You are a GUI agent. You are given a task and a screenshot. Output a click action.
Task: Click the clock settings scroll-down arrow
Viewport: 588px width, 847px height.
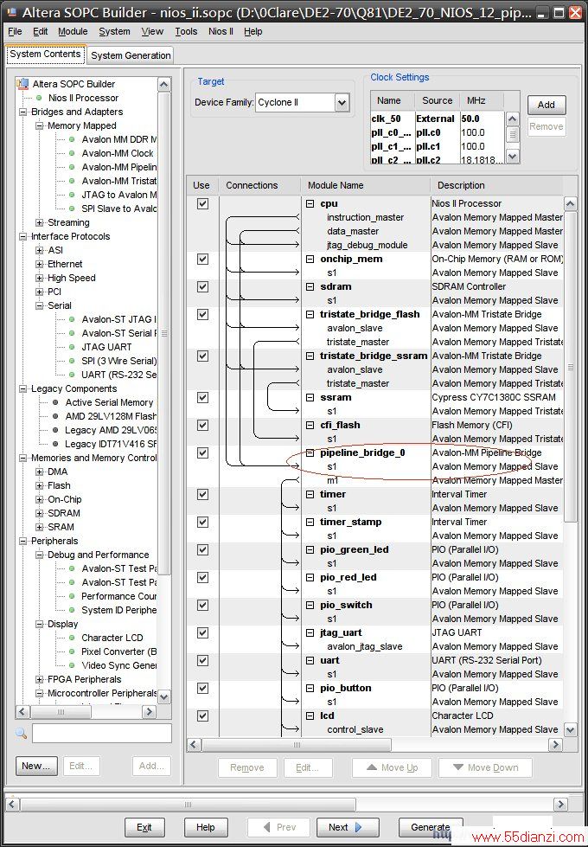coord(513,156)
